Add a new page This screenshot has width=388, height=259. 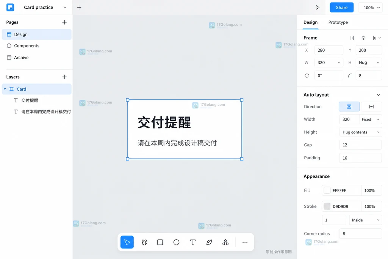(x=64, y=22)
